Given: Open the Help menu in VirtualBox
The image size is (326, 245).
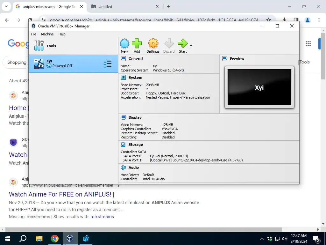Looking at the screenshot, I should pos(62,34).
